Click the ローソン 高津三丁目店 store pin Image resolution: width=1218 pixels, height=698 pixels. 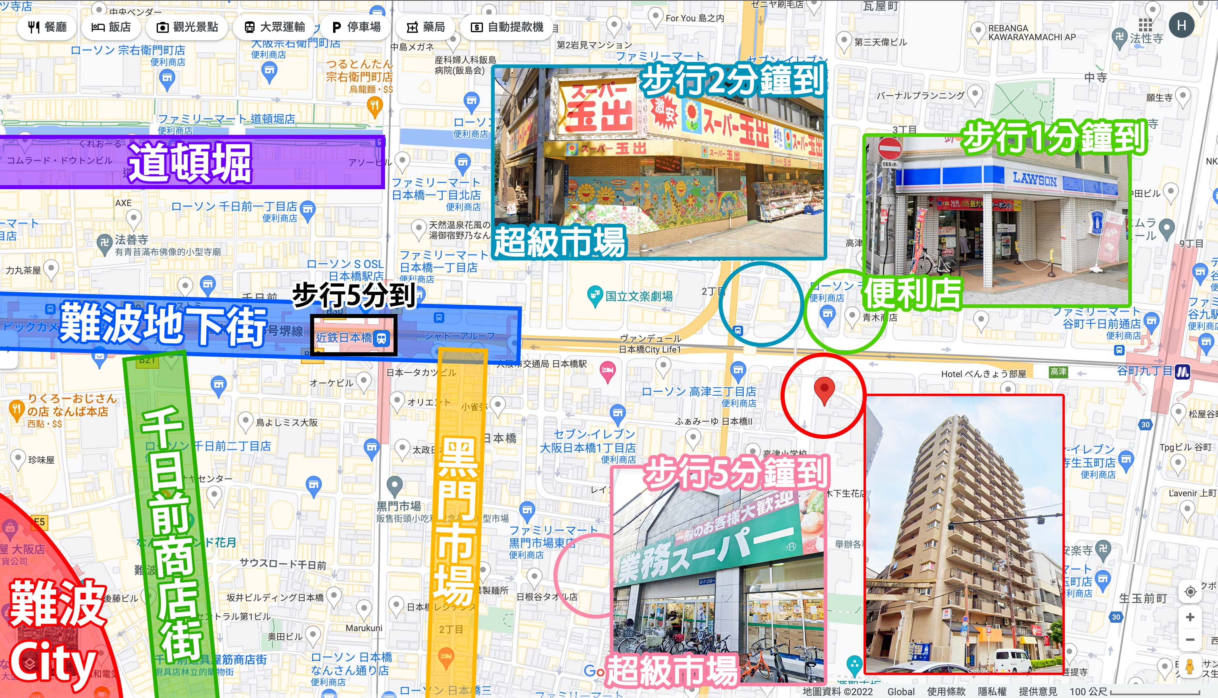pos(738,372)
